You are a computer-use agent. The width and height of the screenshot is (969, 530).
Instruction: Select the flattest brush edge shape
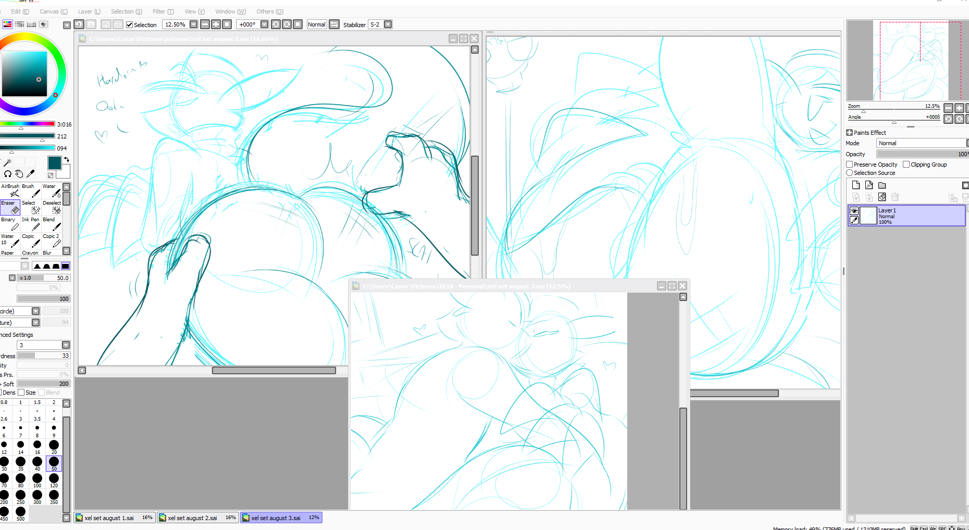(x=65, y=266)
